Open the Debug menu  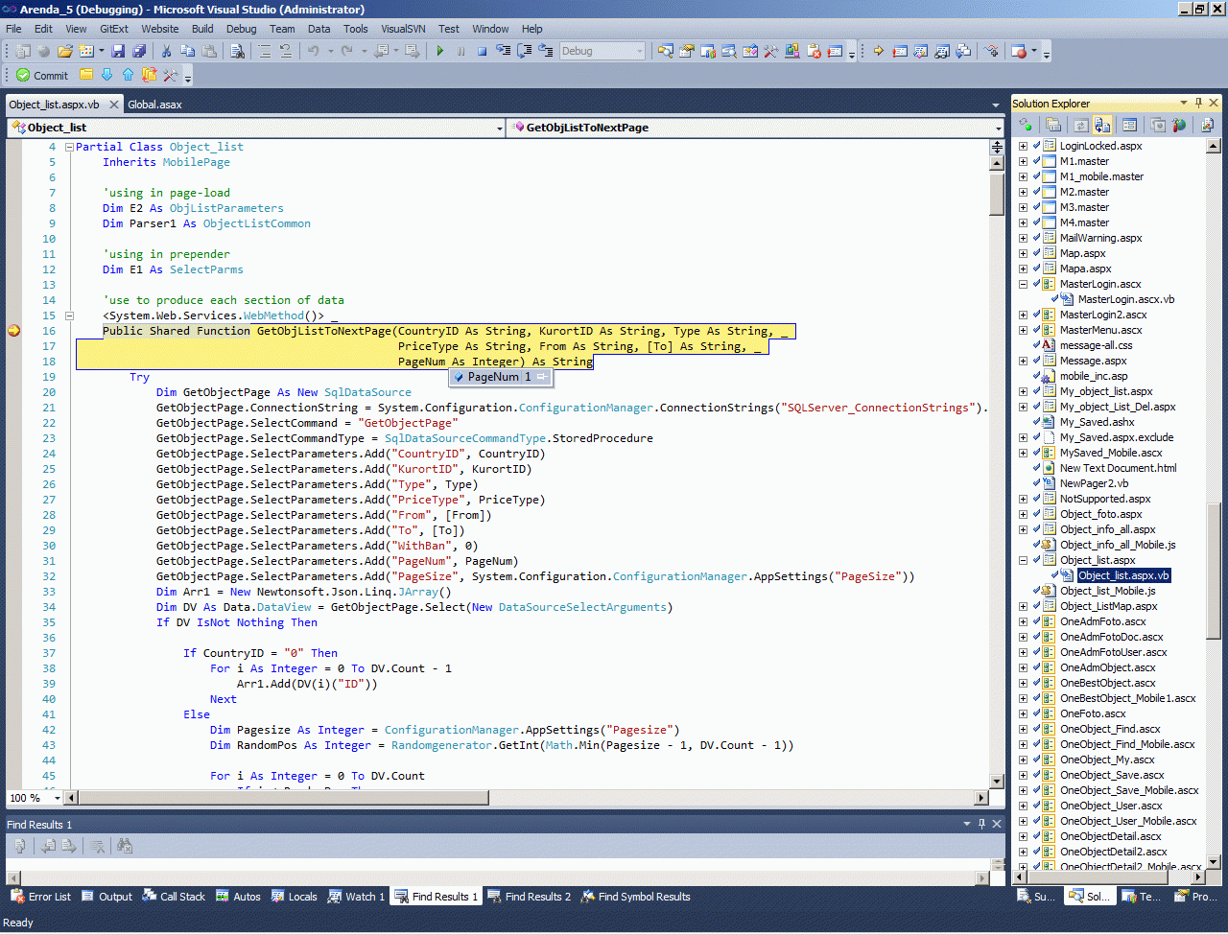[241, 29]
